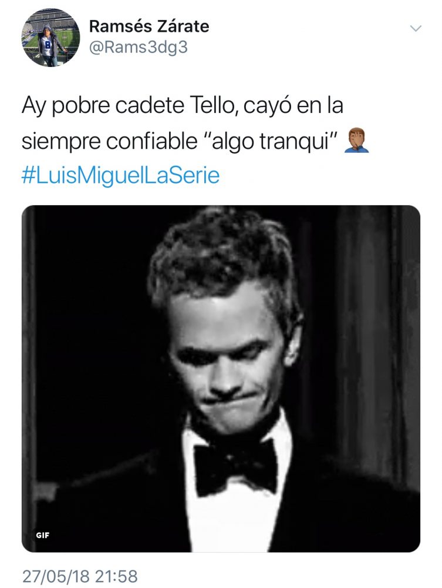
Task: Play the black-and-white GIF of tuxedo man
Action: point(221,378)
